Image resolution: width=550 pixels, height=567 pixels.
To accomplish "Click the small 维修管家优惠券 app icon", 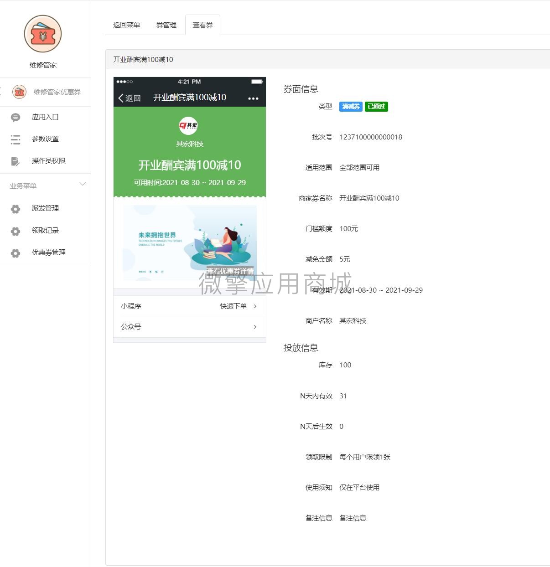I will click(x=19, y=92).
